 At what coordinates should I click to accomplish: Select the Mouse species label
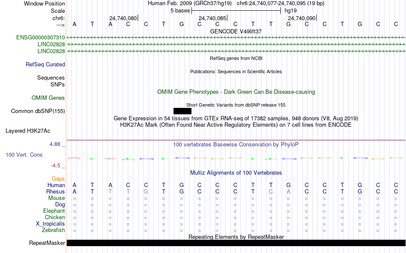click(56, 198)
